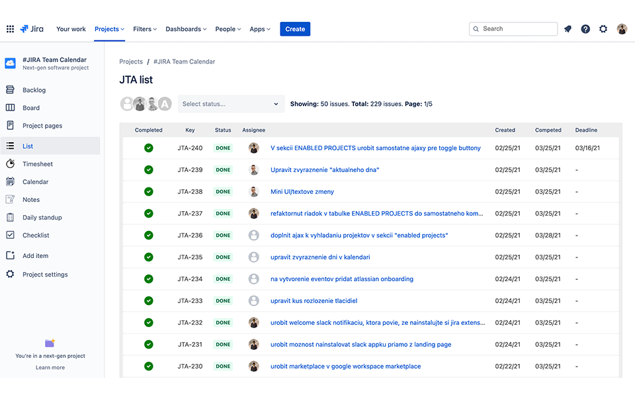Select the Filters menu item

coord(144,29)
